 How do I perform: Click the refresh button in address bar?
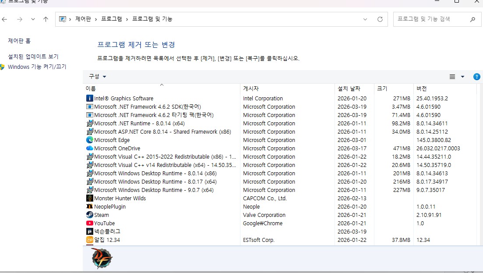tap(380, 19)
